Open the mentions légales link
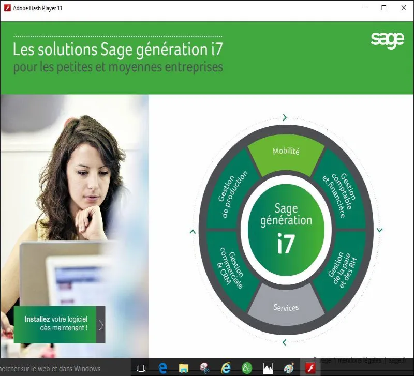 tap(361, 357)
